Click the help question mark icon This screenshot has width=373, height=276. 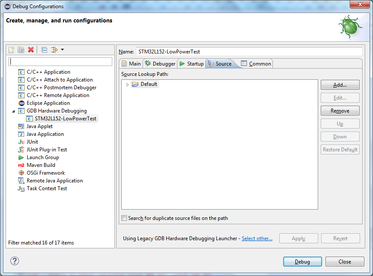15,261
